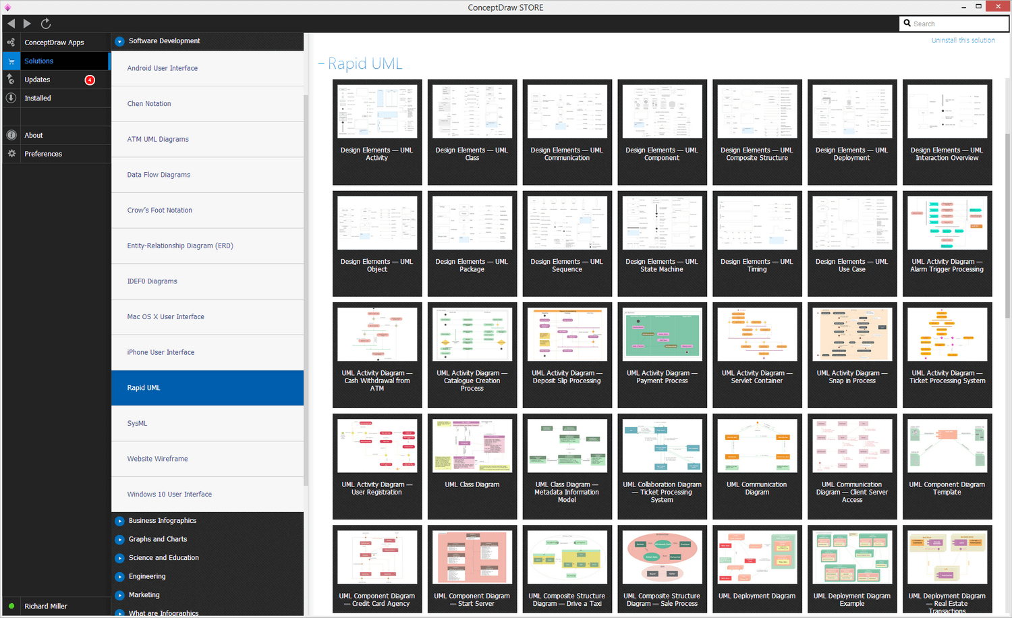Viewport: 1012px width, 618px height.
Task: Select the Rapid UML solution
Action: click(x=207, y=388)
